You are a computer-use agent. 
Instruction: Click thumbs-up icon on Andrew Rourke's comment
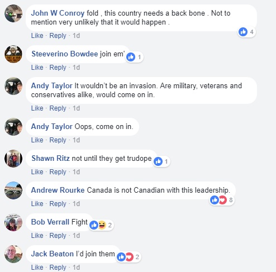pyautogui.click(x=215, y=200)
